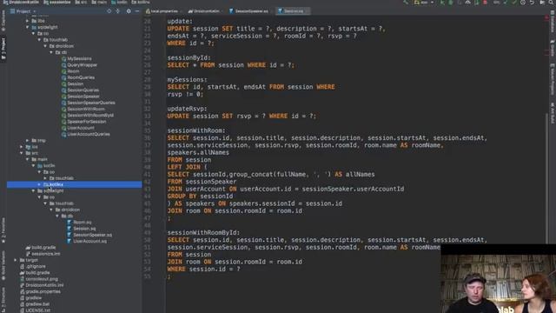Click the sessionize breadcrumb in navigation bar
556x313 pixels.
[57, 2]
